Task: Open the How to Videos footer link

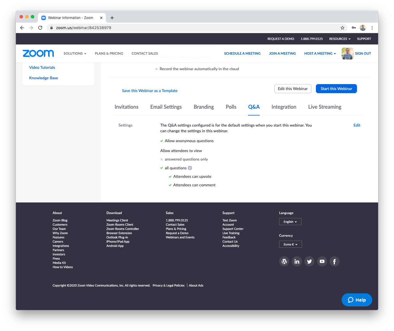Action: click(x=63, y=267)
